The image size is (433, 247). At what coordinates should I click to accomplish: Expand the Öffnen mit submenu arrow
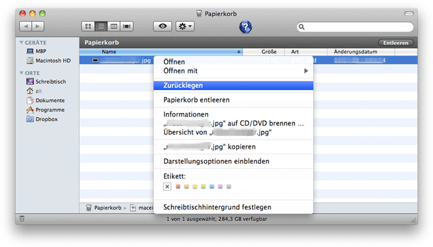point(306,71)
